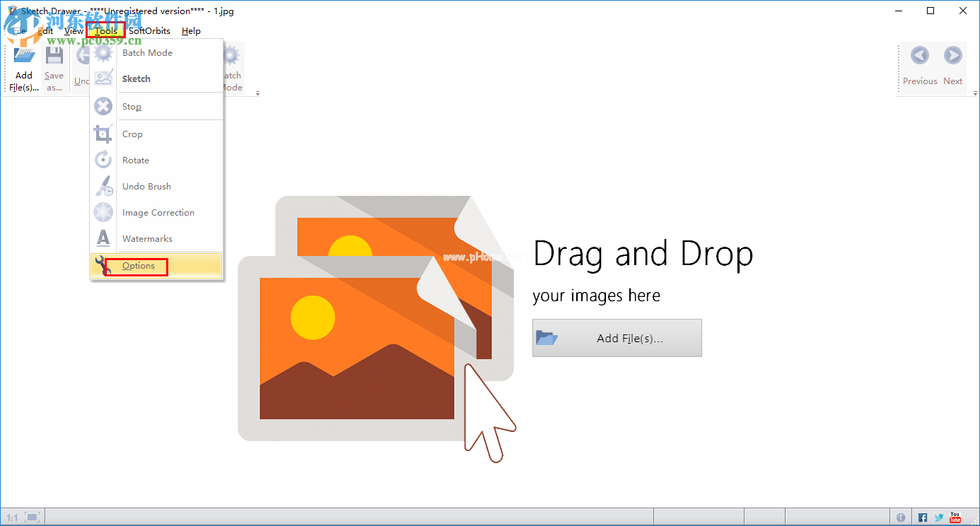980x526 pixels.
Task: Click the fit-to-window icon in status bar
Action: click(x=33, y=518)
